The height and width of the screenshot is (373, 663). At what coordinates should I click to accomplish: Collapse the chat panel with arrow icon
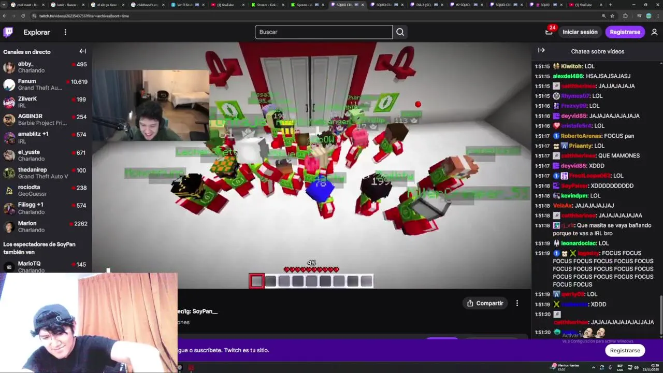541,50
